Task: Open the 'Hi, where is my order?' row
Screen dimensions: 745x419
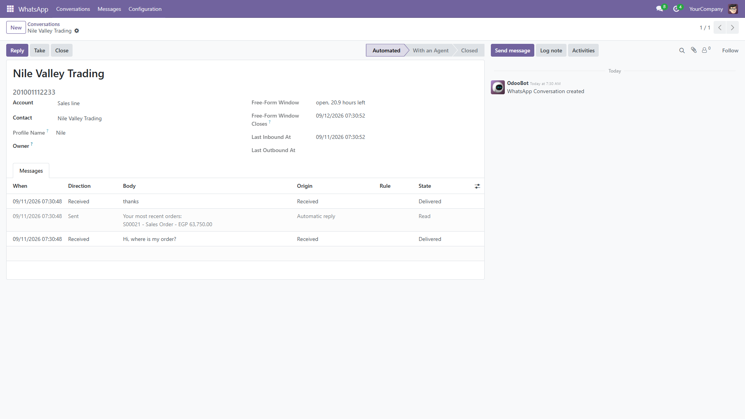Action: tap(245, 239)
